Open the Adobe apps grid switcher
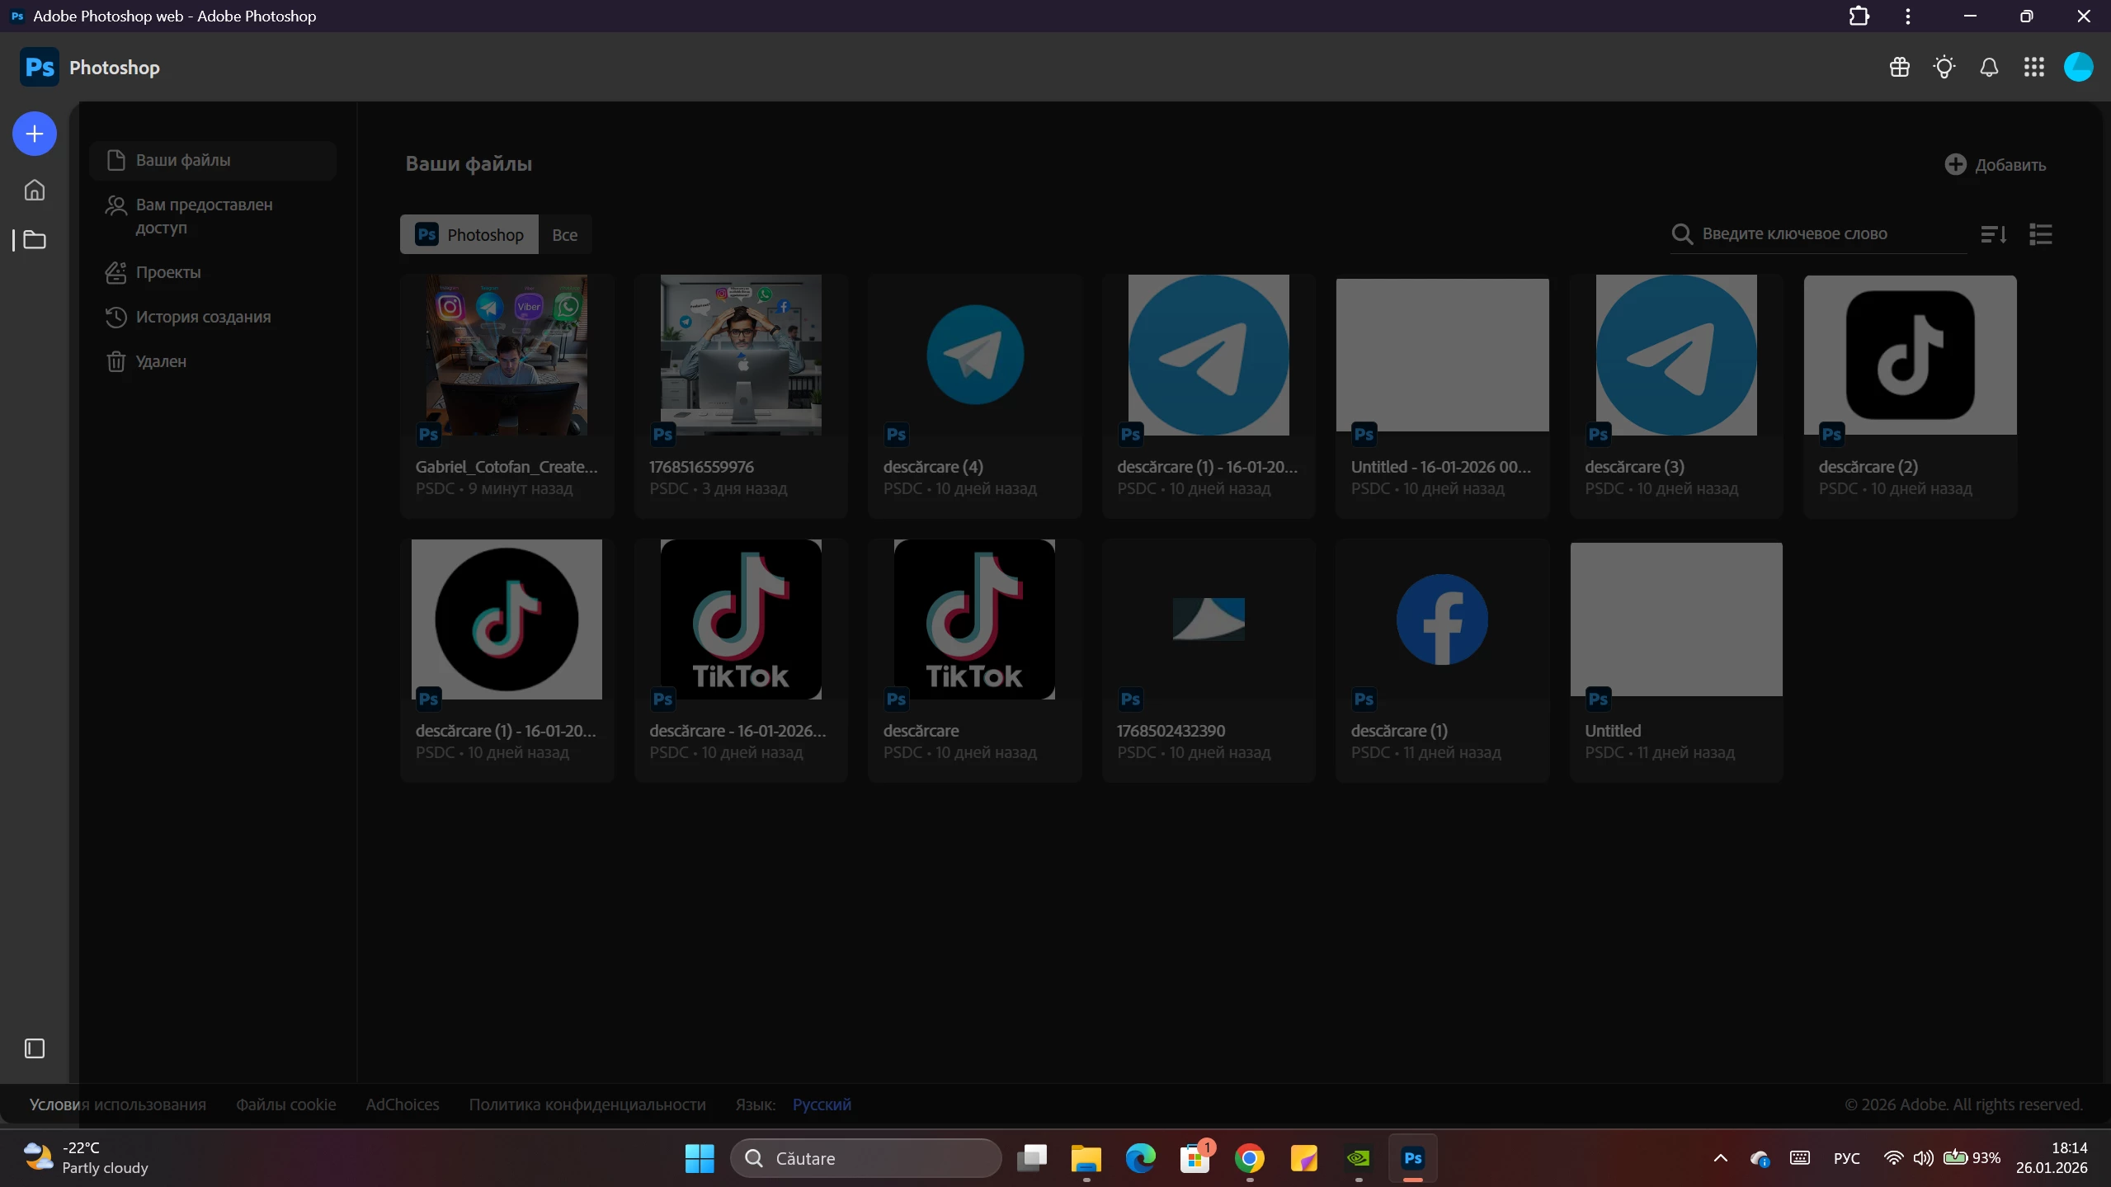The height and width of the screenshot is (1187, 2111). coord(2033,68)
